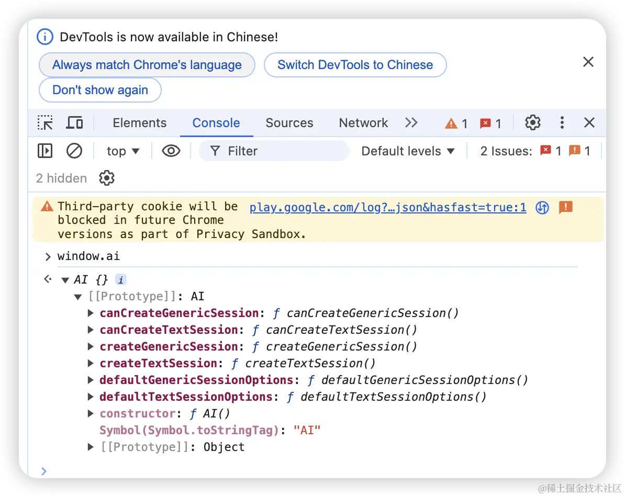Image resolution: width=625 pixels, height=497 pixels.
Task: Click Always match Chrome's language
Action: (x=147, y=65)
